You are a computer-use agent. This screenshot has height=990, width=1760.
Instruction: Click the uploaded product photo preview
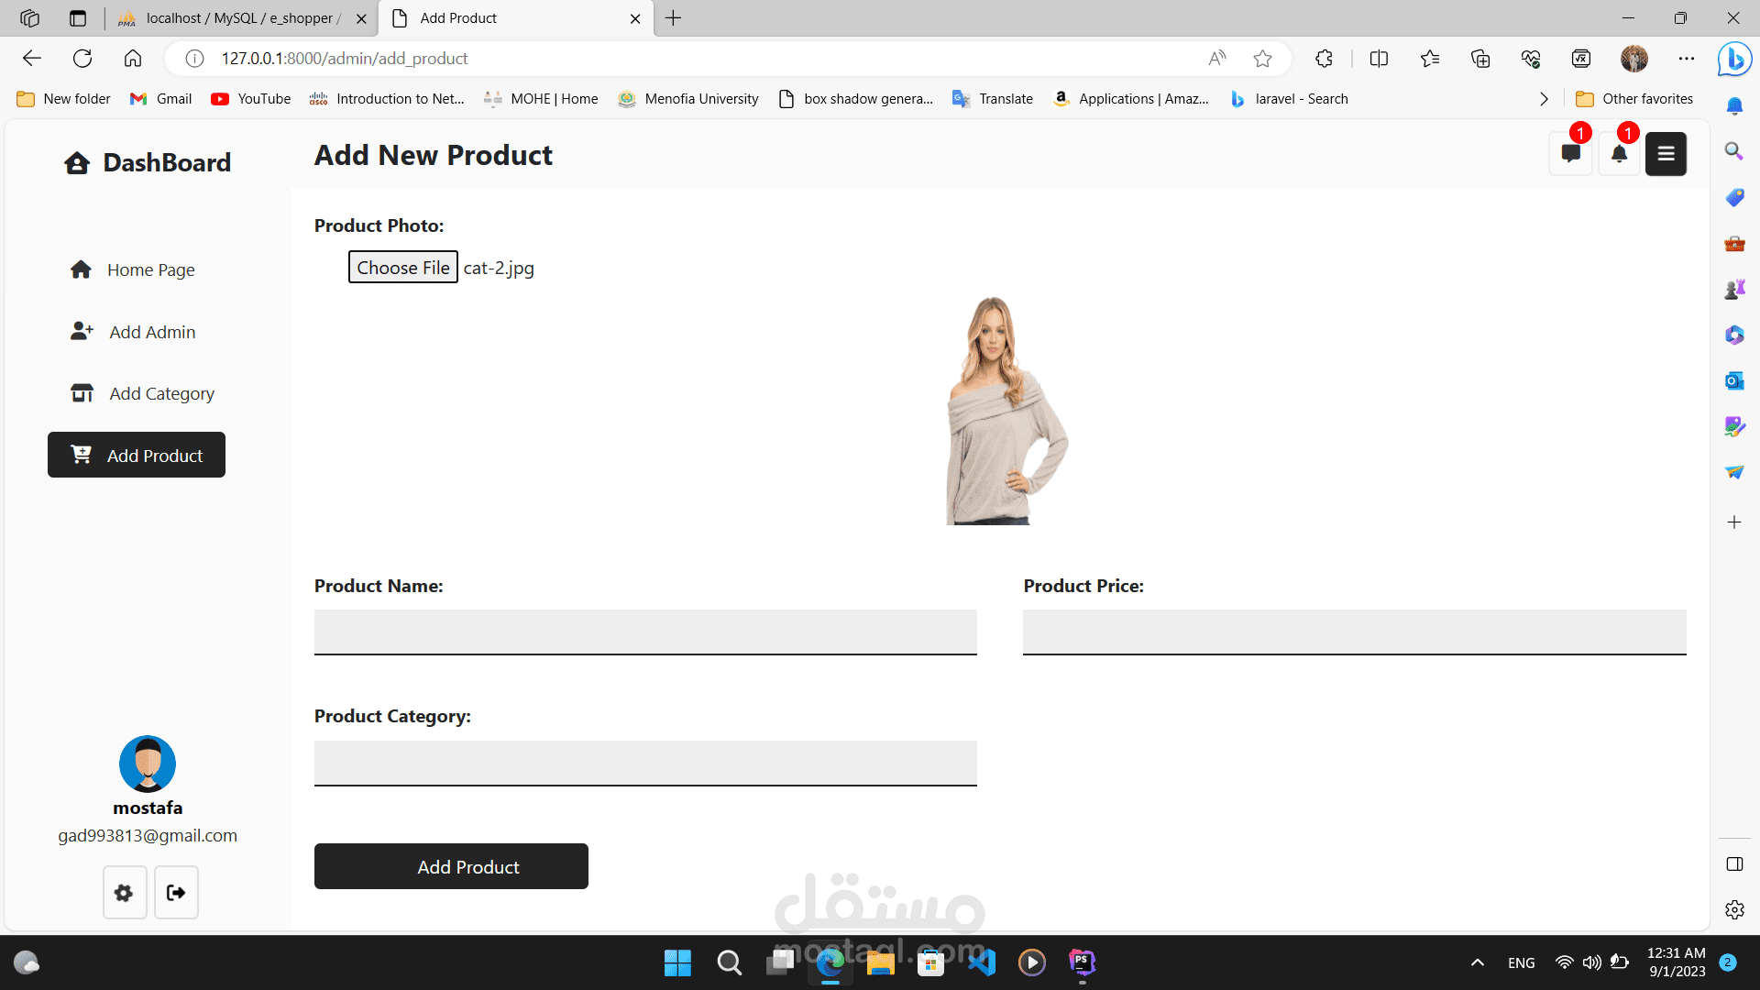pos(1006,410)
